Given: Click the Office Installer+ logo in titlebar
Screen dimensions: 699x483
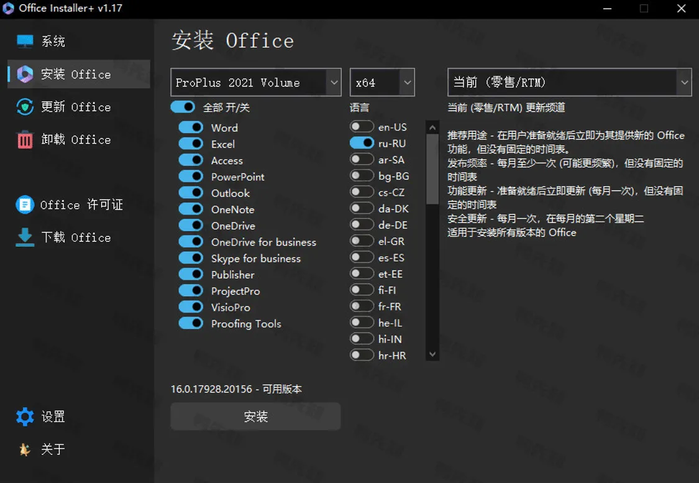Looking at the screenshot, I should (x=8, y=8).
